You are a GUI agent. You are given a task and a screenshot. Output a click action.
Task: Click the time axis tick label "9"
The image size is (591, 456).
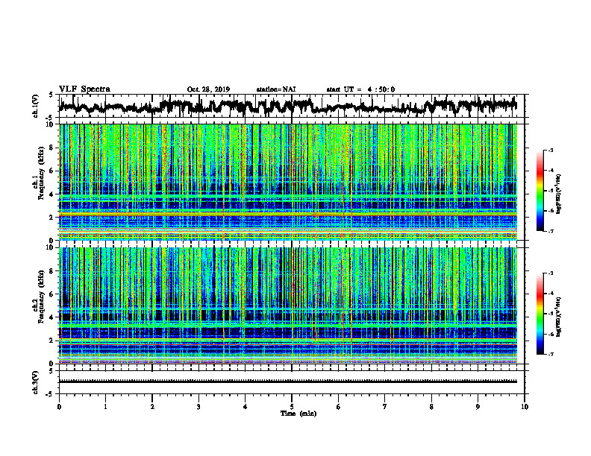(x=478, y=407)
